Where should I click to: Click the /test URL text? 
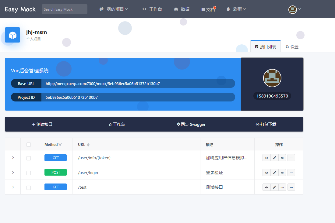82,187
